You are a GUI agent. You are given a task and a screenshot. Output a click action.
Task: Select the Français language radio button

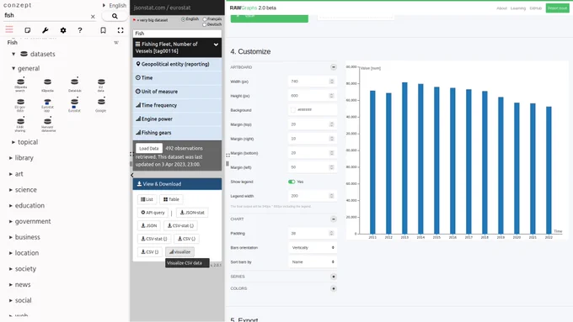click(x=205, y=19)
